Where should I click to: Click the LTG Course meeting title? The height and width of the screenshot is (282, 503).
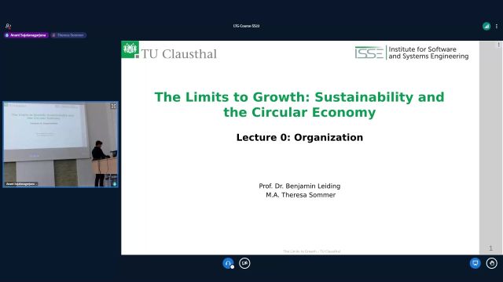(246, 26)
